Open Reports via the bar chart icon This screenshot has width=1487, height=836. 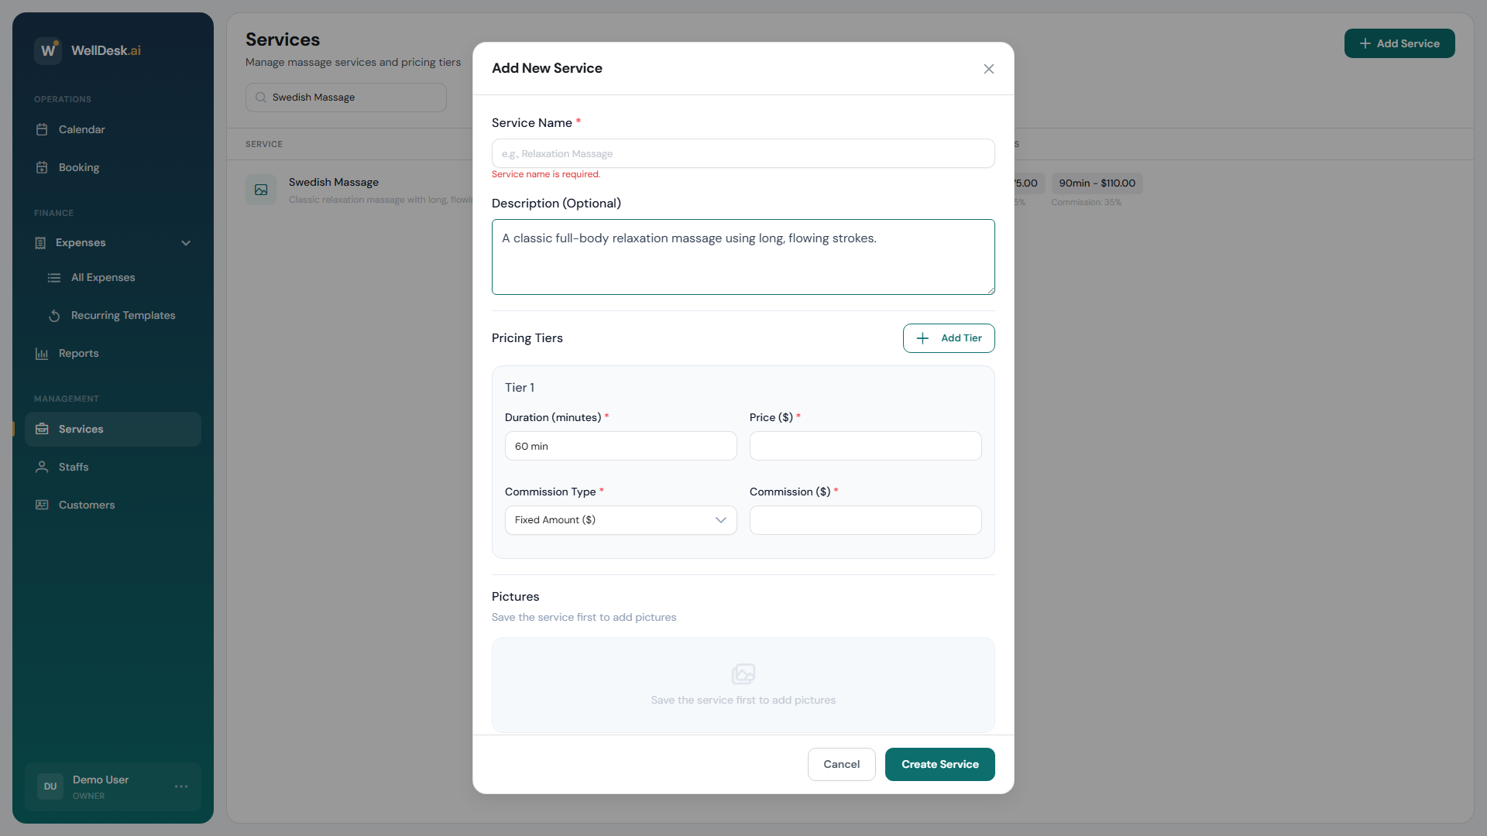42,354
